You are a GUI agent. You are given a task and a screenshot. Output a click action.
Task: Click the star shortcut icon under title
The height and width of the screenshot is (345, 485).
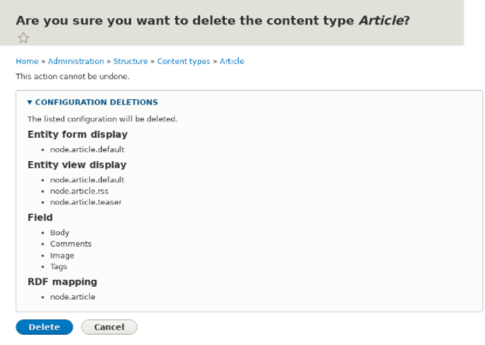[23, 38]
